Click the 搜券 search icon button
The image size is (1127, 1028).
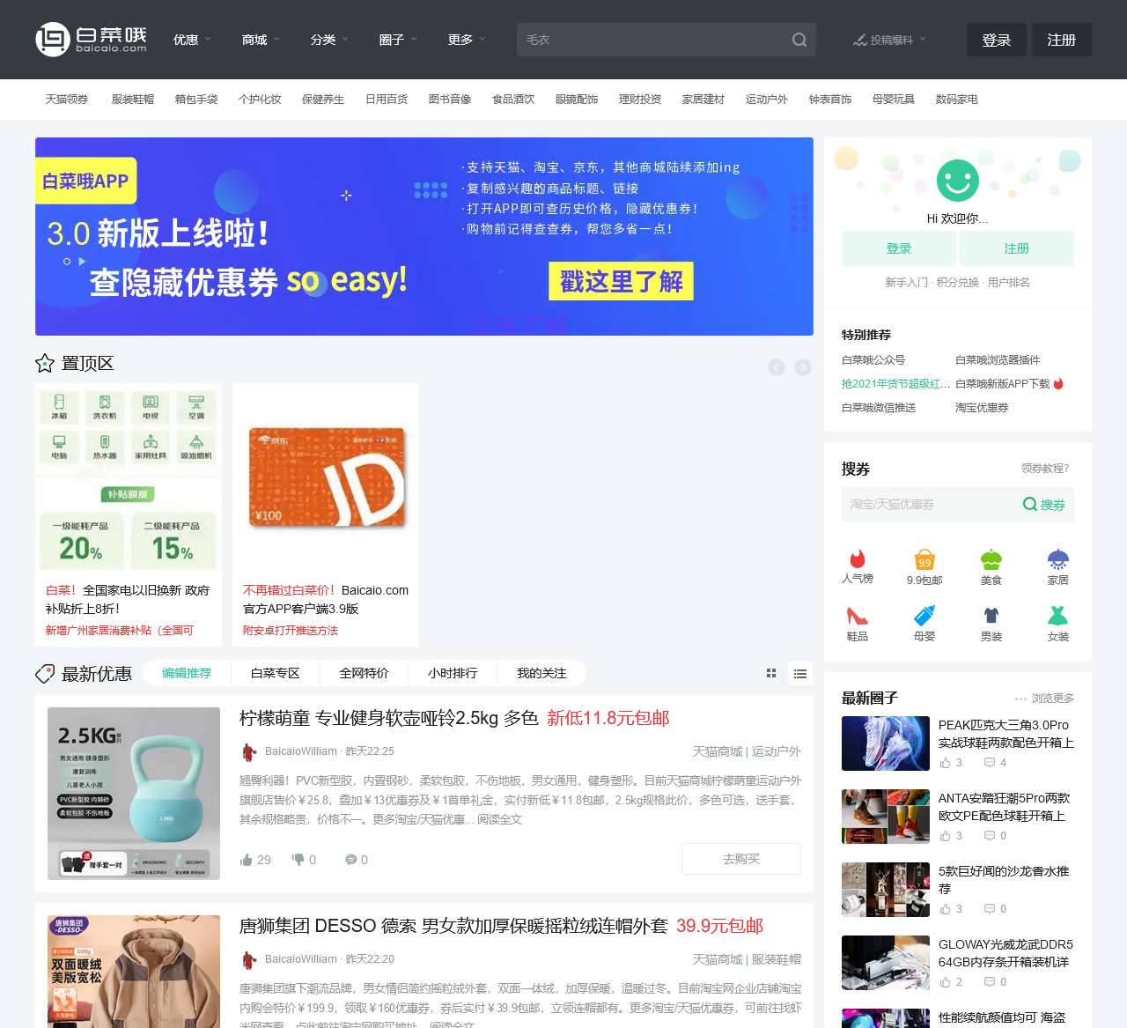tap(1044, 505)
